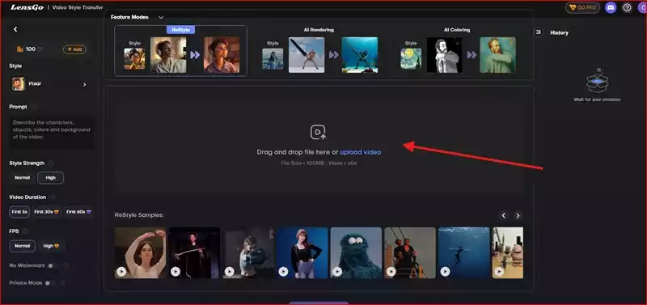Focus the Prompt description text box

click(x=52, y=133)
